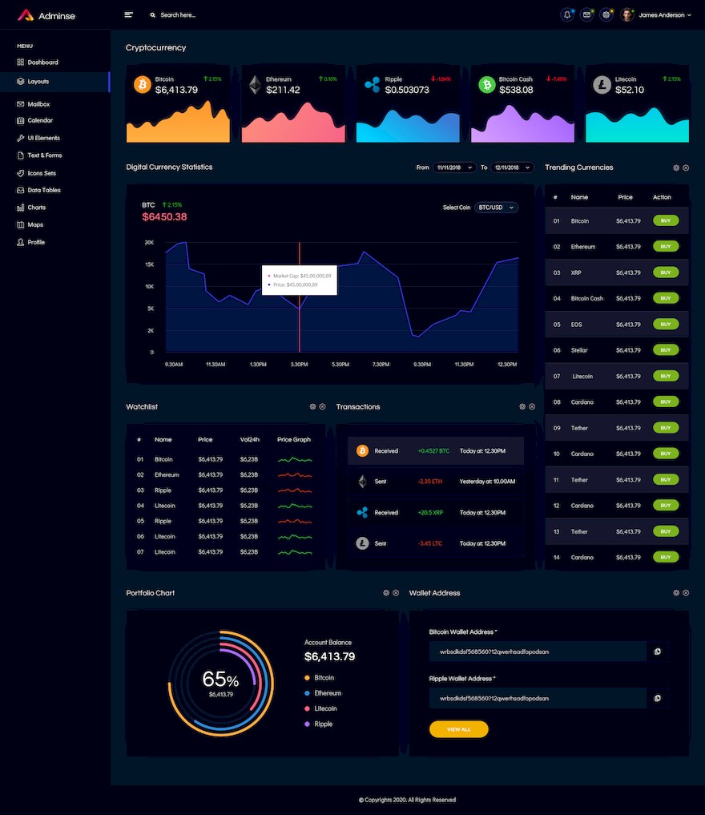The image size is (705, 815).
Task: Close the Portfolio Chart panel
Action: click(x=396, y=592)
